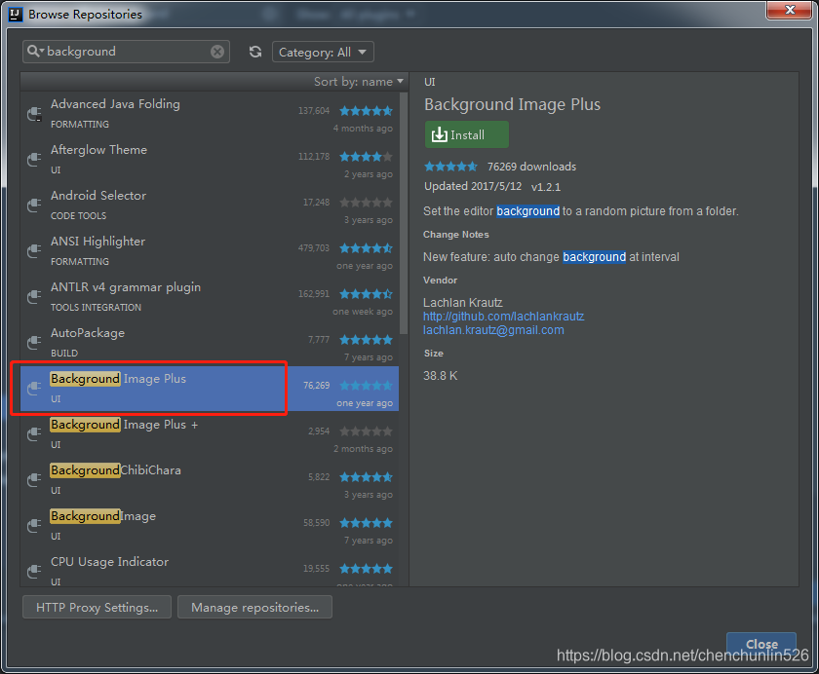Click the Manage repositories button
This screenshot has height=674, width=819.
(254, 607)
